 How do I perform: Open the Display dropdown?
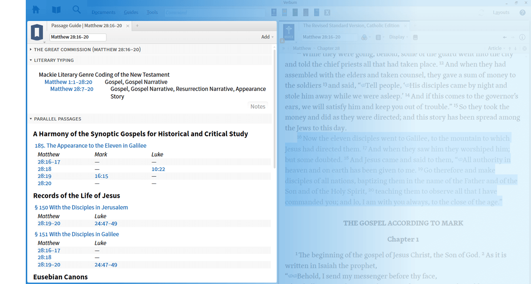click(399, 37)
